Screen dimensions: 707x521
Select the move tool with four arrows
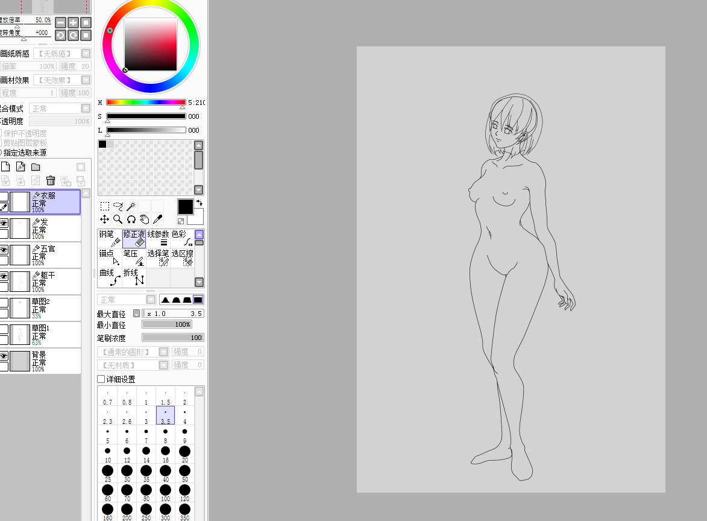105,219
